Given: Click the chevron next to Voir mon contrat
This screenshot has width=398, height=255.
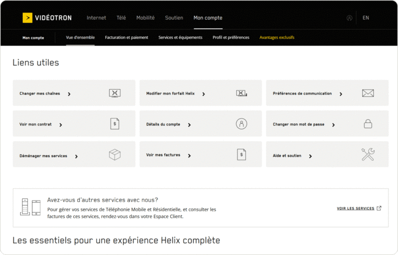Looking at the screenshot, I should point(61,125).
